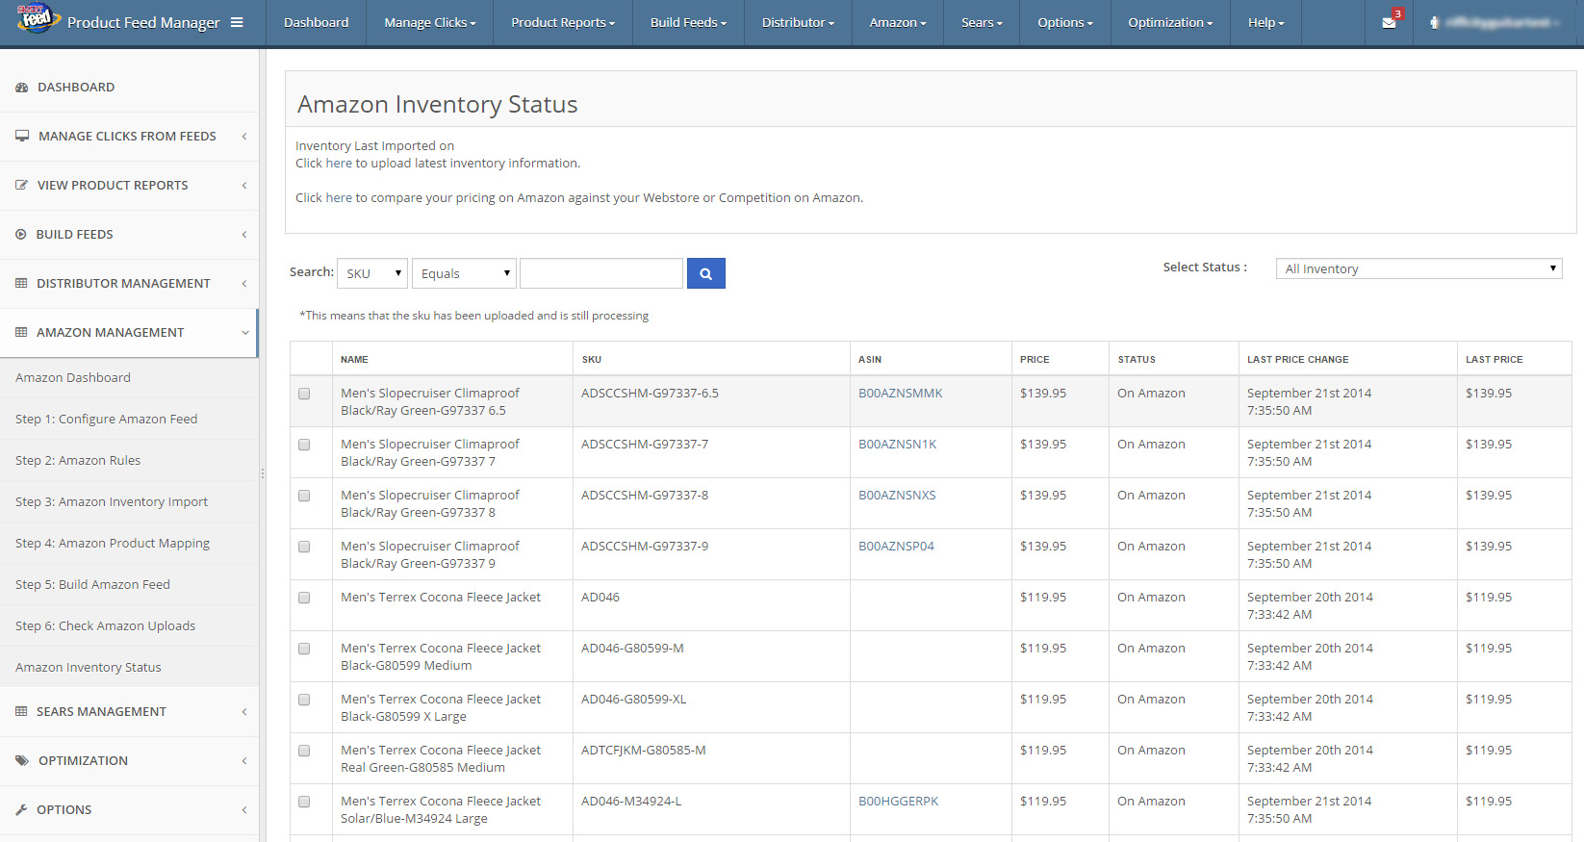Open the Manage Clicks top menu
The width and height of the screenshot is (1584, 842).
(x=429, y=22)
